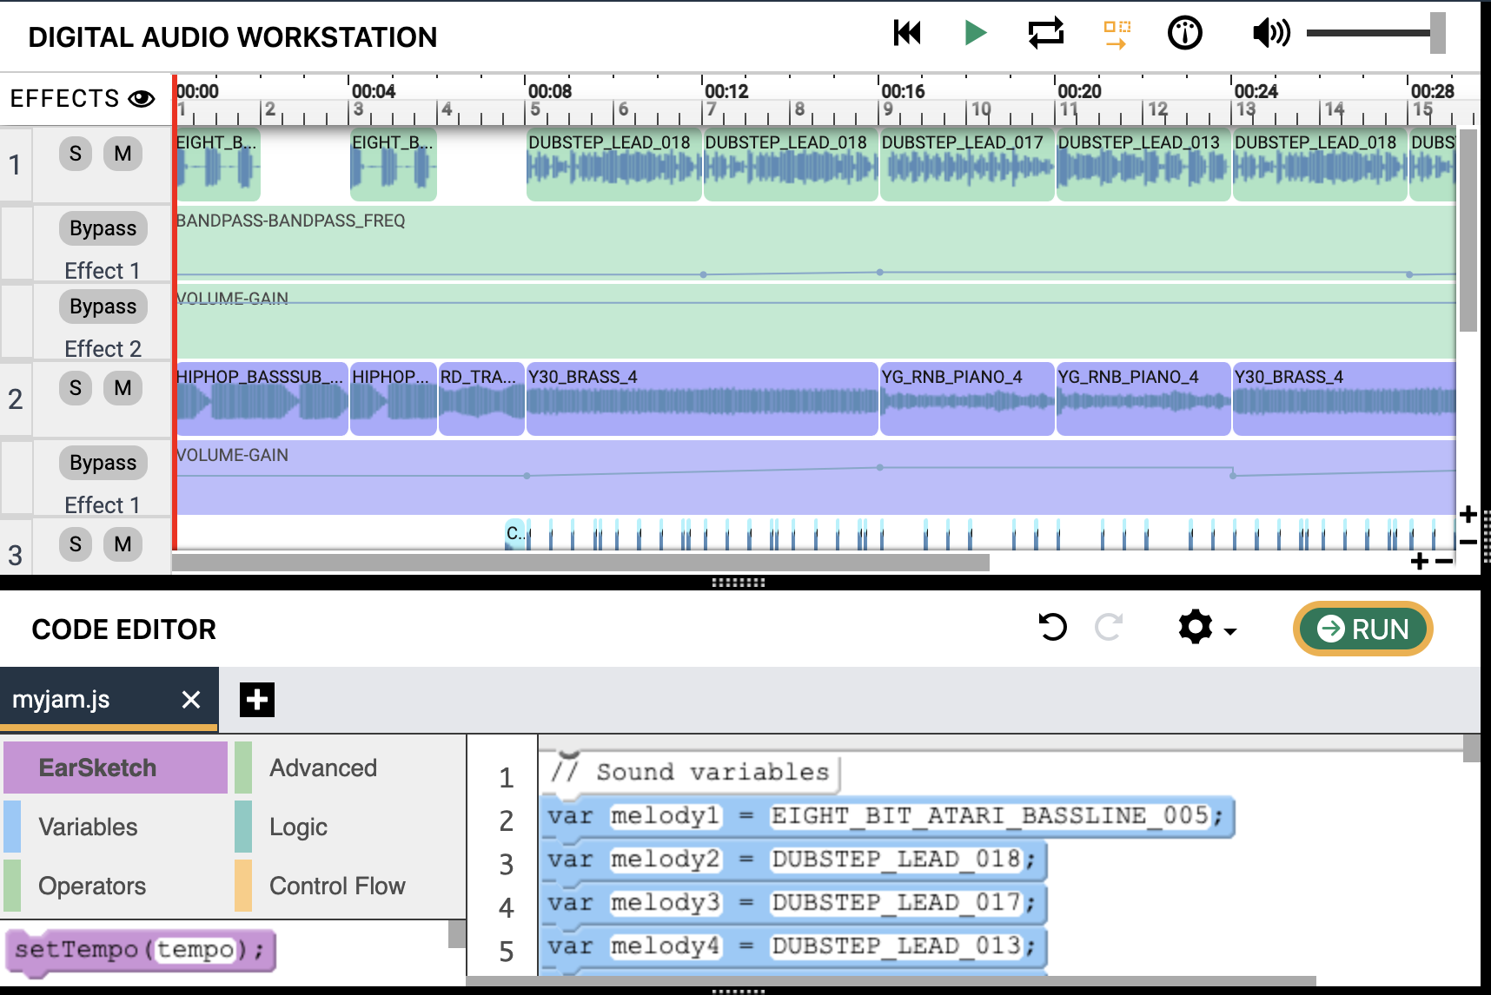Open the editor settings gear dropdown
The height and width of the screenshot is (995, 1491).
click(1205, 628)
